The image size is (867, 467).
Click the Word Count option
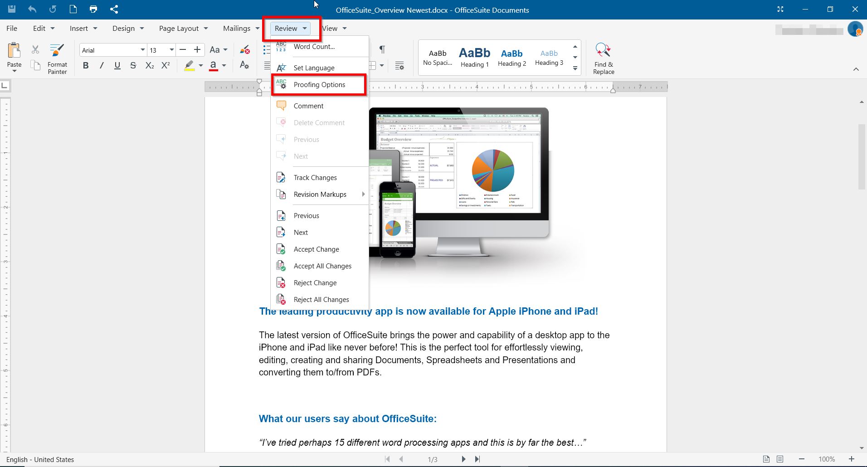pyautogui.click(x=314, y=46)
